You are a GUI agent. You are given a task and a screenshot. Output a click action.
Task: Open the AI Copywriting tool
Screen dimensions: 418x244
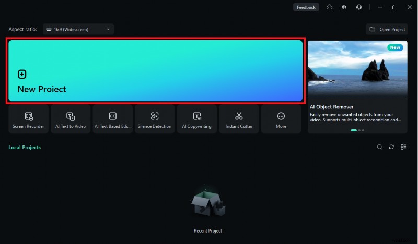pos(197,119)
